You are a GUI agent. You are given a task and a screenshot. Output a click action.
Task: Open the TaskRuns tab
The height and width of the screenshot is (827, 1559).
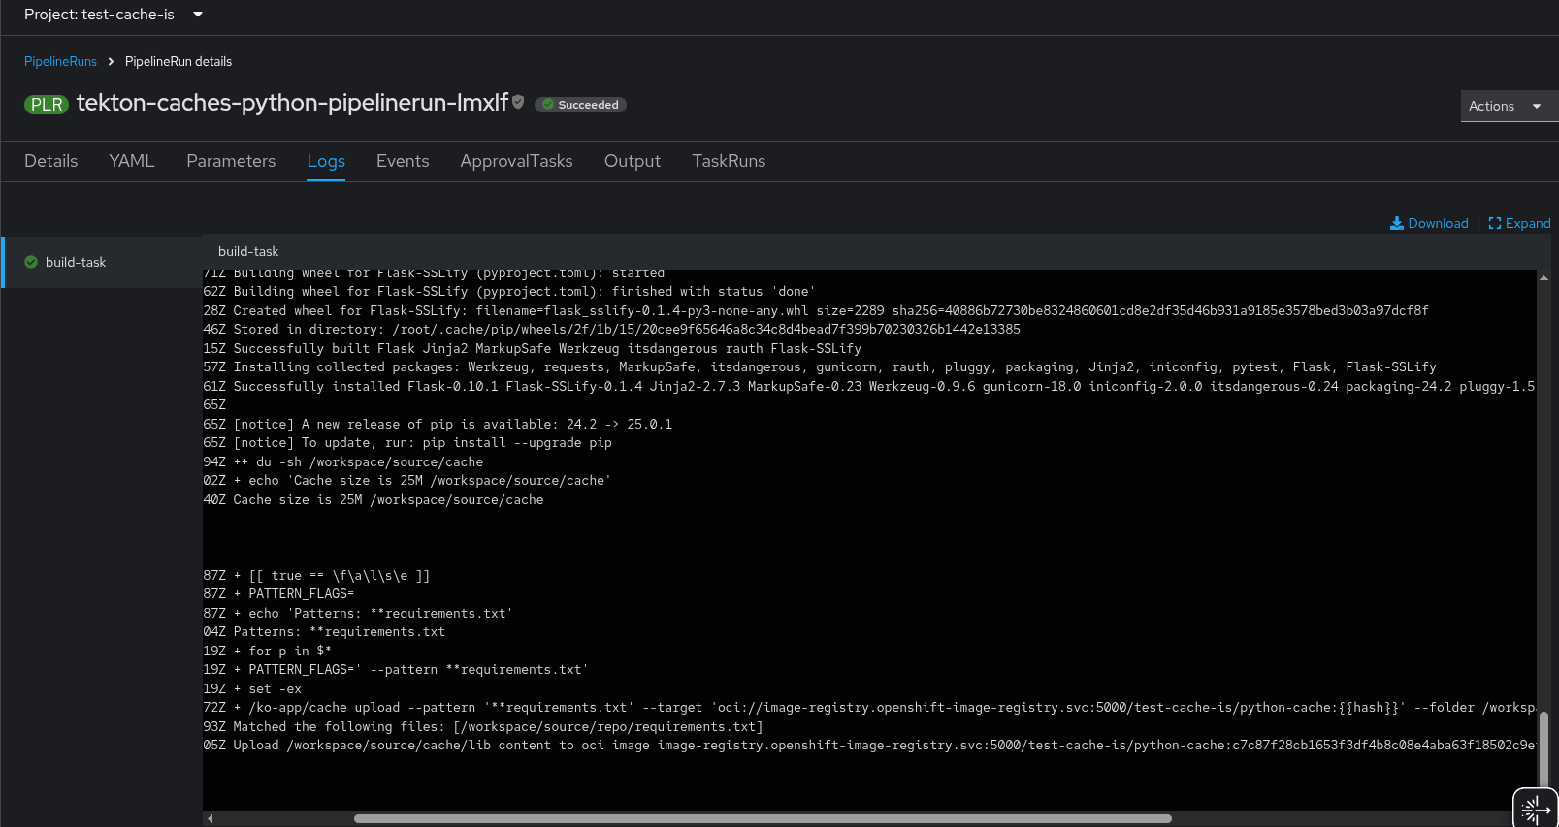click(x=729, y=161)
